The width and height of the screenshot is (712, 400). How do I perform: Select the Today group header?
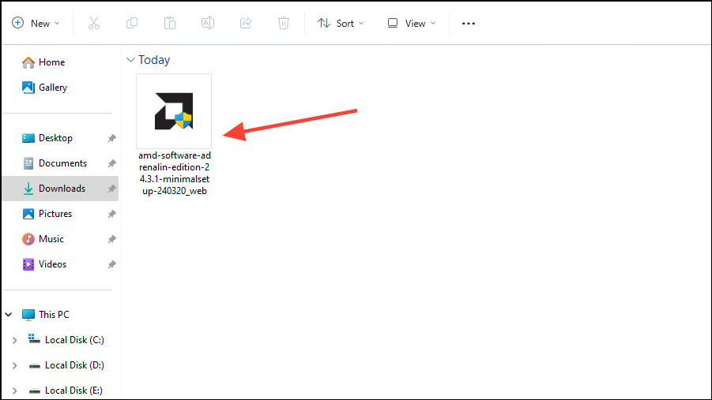coord(154,60)
